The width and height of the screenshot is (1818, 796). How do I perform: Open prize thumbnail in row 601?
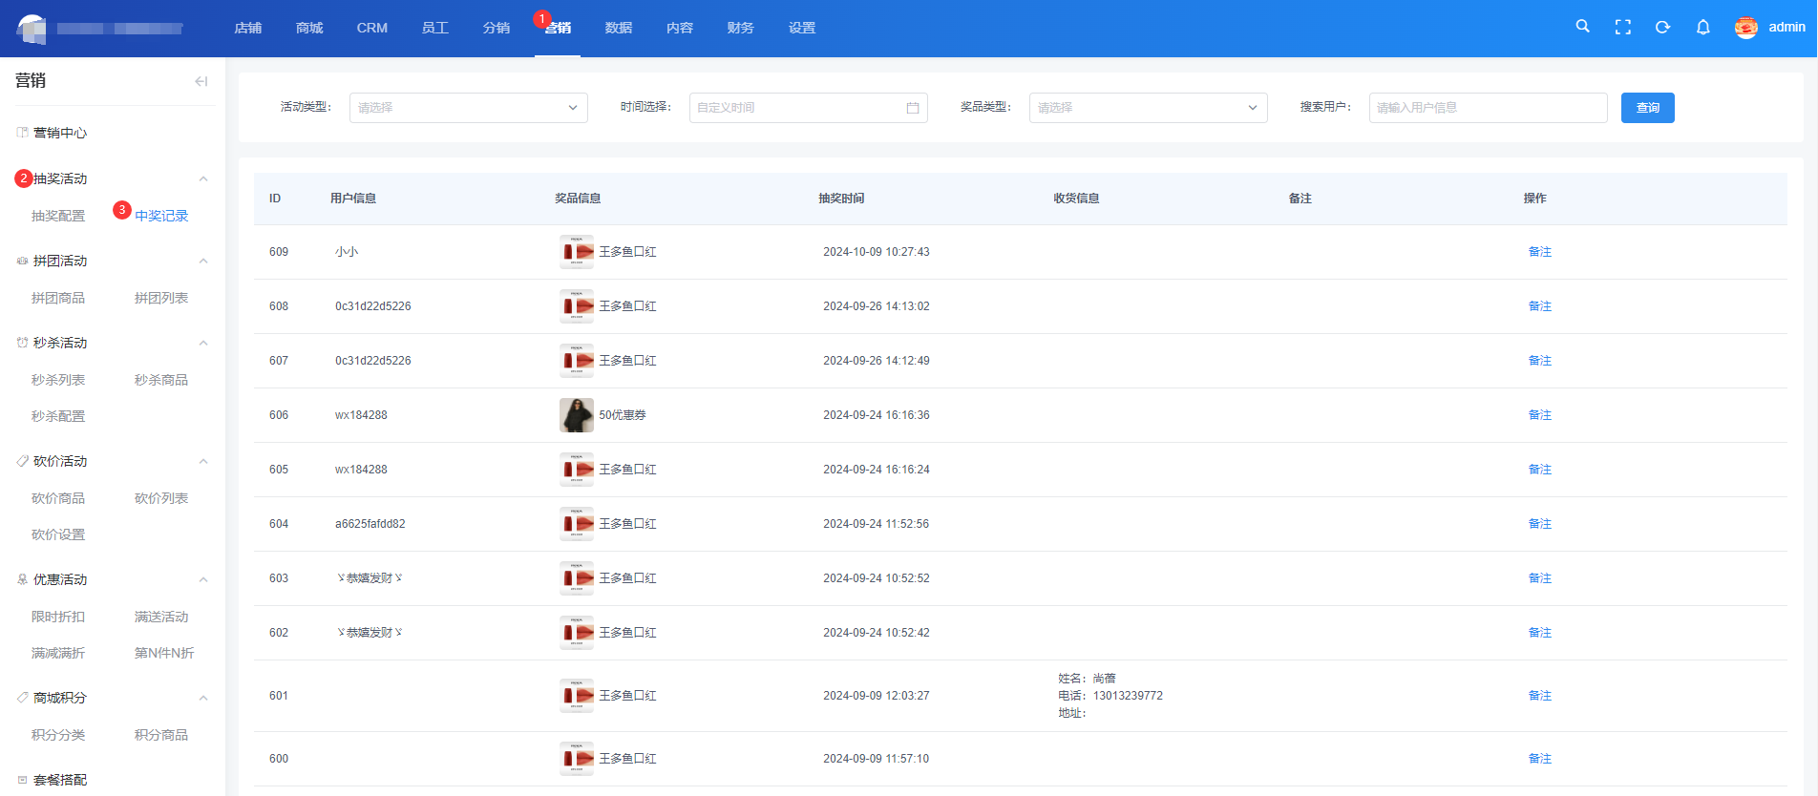[577, 696]
